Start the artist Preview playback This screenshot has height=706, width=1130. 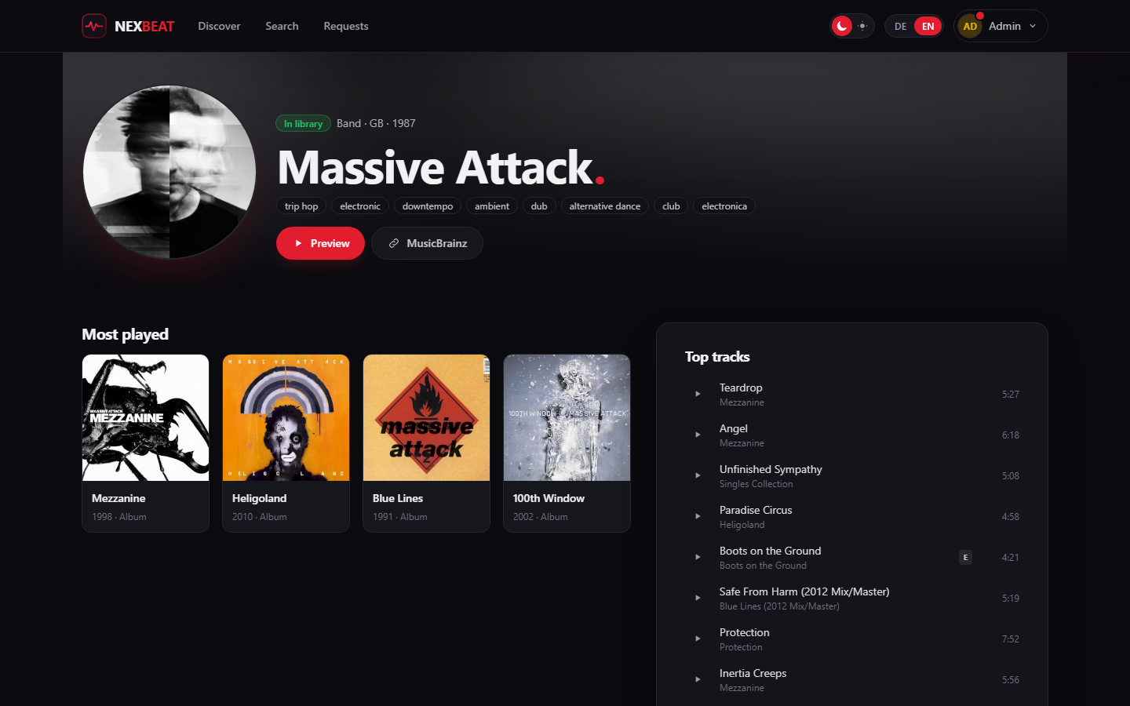[x=320, y=243]
